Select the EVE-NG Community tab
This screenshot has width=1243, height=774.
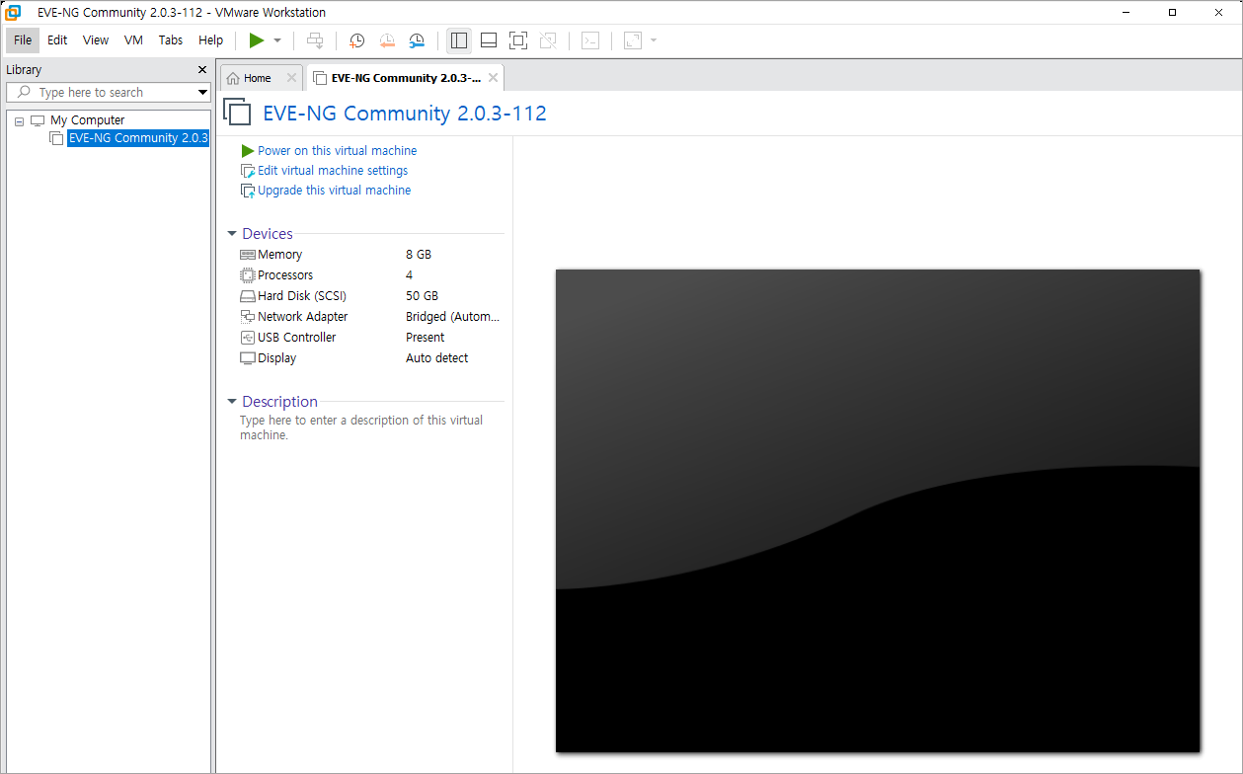click(405, 78)
